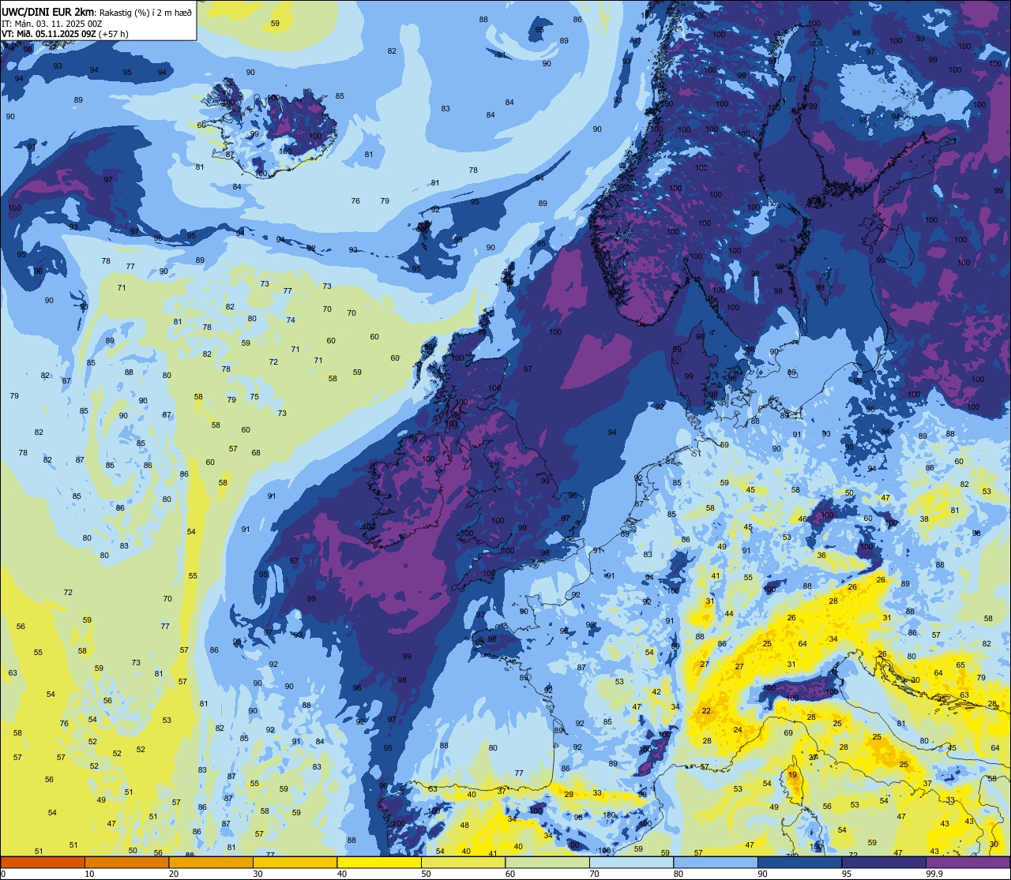Click the title 'UWC/DINI EUR 2km: Rakastig (%) í 2 m hæð'

click(96, 11)
